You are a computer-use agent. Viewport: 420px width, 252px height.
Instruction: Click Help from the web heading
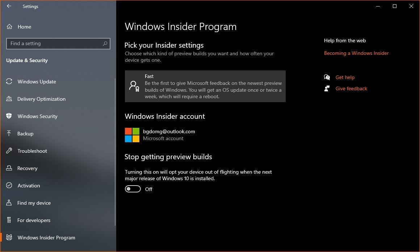345,40
